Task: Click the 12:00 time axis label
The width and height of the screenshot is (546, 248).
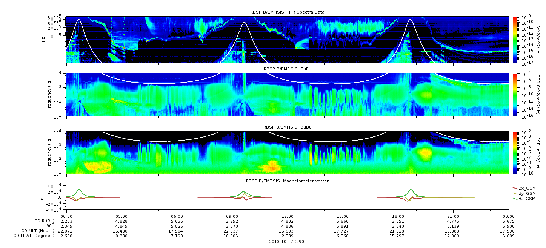Action: [x=288, y=216]
